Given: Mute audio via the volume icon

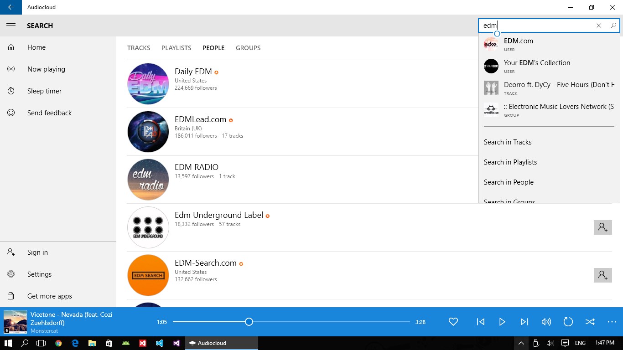Looking at the screenshot, I should (x=546, y=322).
